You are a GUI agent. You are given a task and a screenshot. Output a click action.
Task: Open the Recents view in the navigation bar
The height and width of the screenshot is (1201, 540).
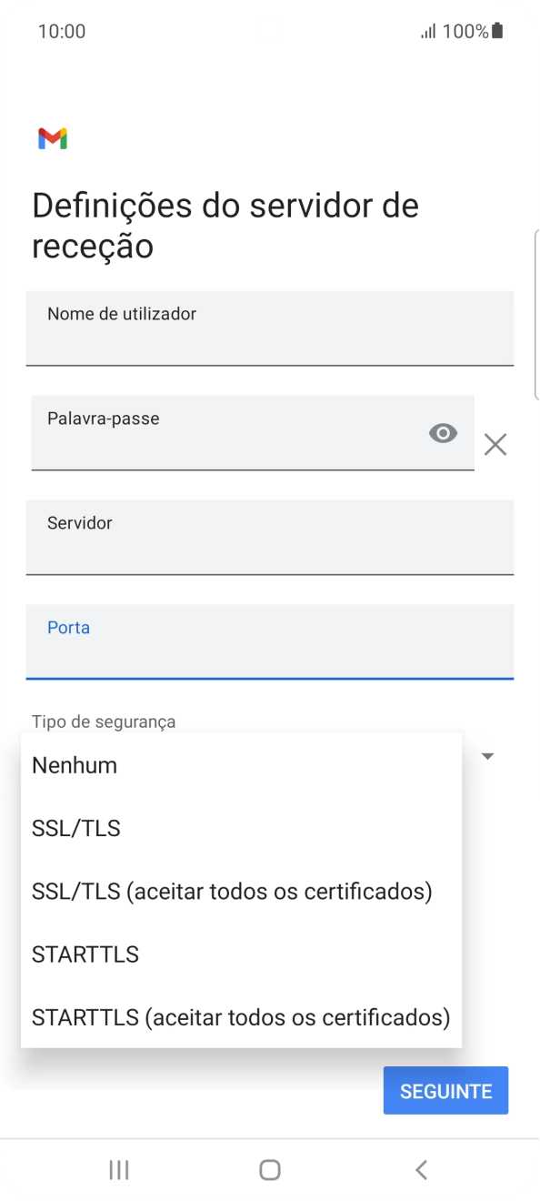tap(118, 1170)
